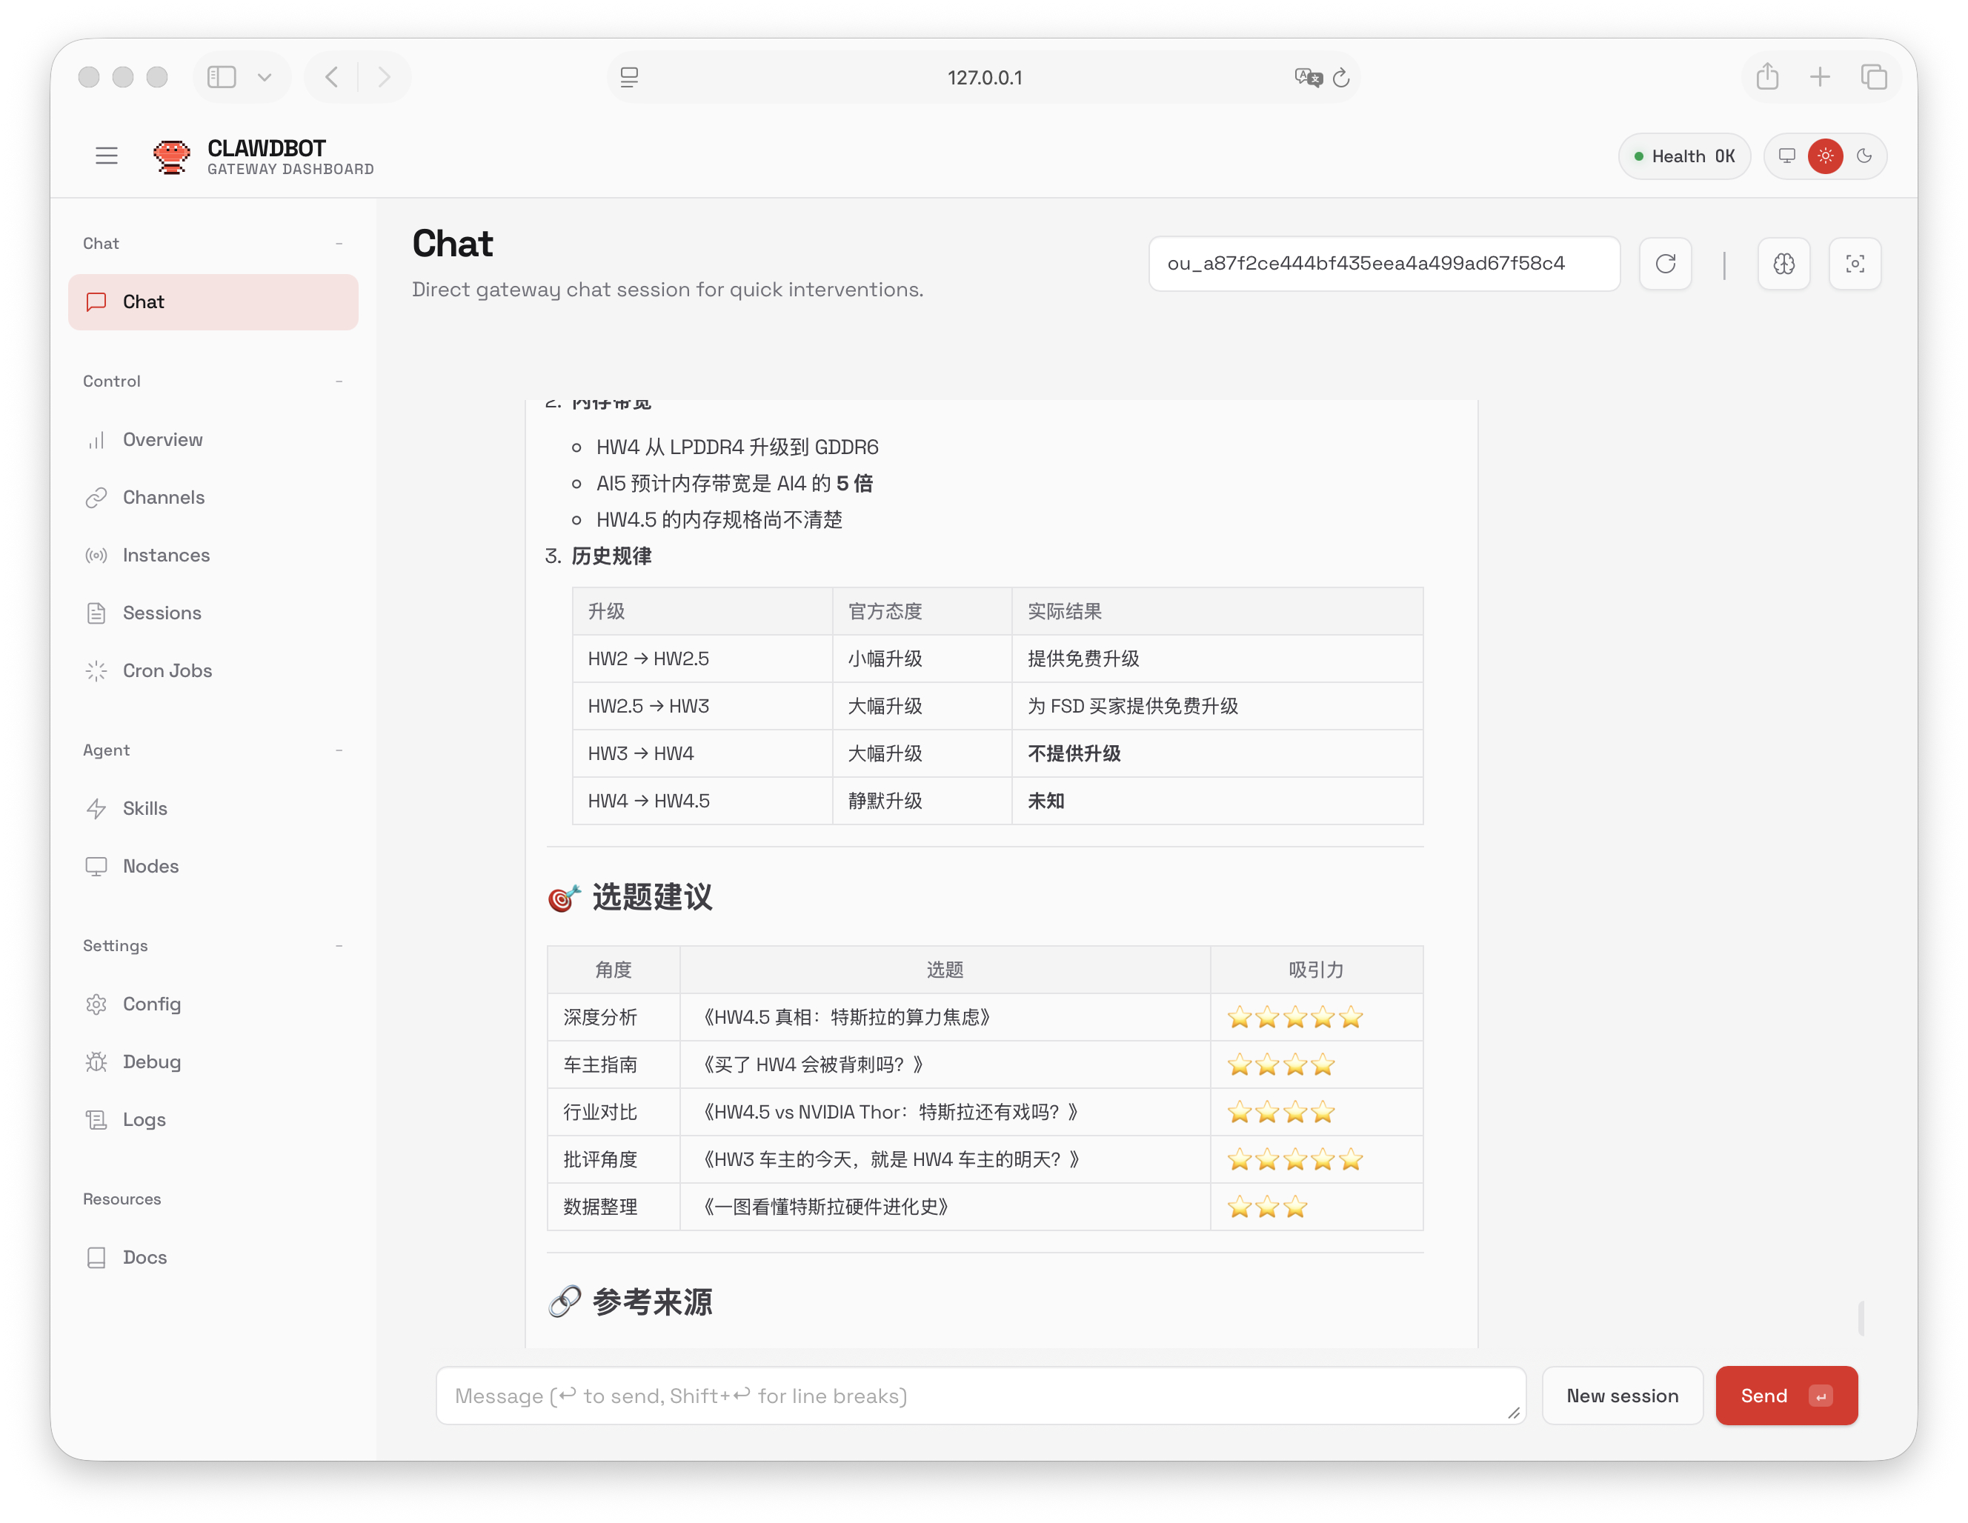Collapse the Control sidebar section
Screen dimensions: 1968x1523
click(x=339, y=381)
